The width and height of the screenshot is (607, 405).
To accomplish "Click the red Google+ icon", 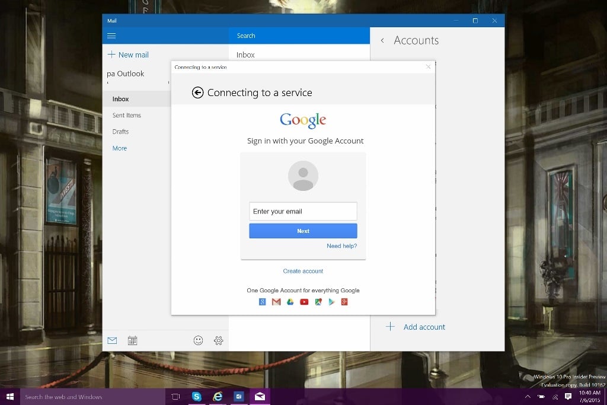I will [344, 302].
